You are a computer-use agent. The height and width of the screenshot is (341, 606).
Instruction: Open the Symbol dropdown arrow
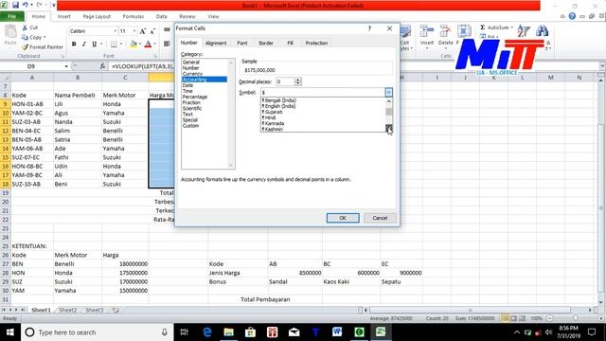(x=388, y=93)
